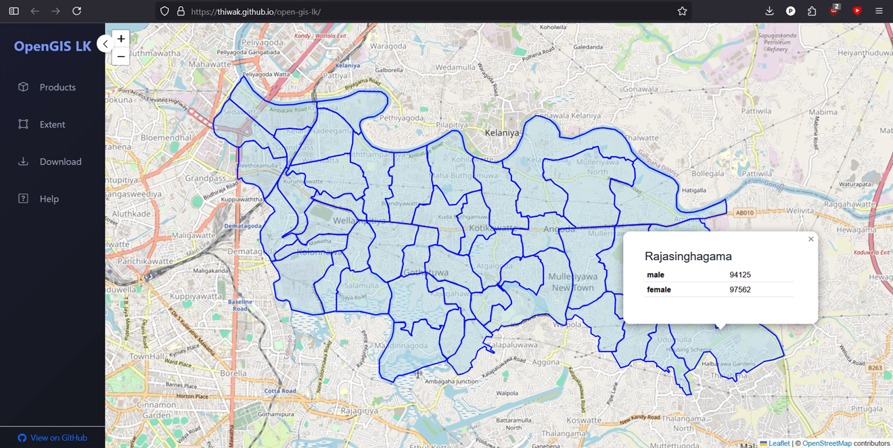This screenshot has height=448, width=893.
Task: Click the Leaflet attribution link
Action: (x=779, y=443)
